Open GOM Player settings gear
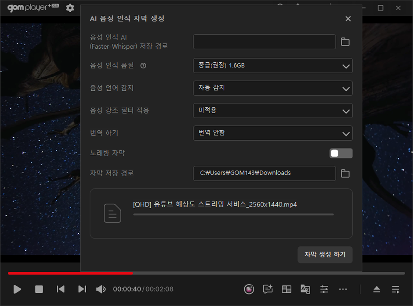Viewport: 413px width, 306px height. click(x=70, y=8)
